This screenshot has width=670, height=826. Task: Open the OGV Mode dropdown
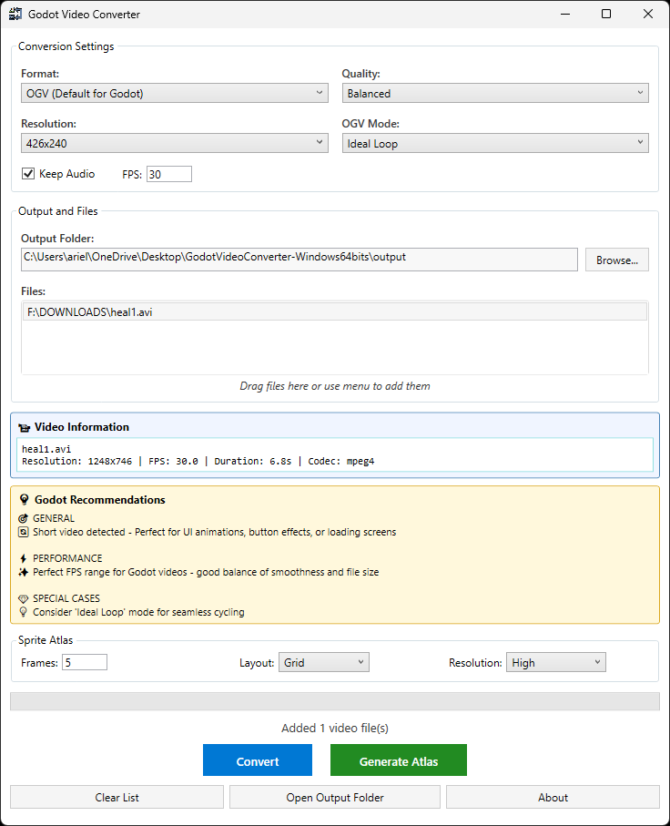coord(495,143)
